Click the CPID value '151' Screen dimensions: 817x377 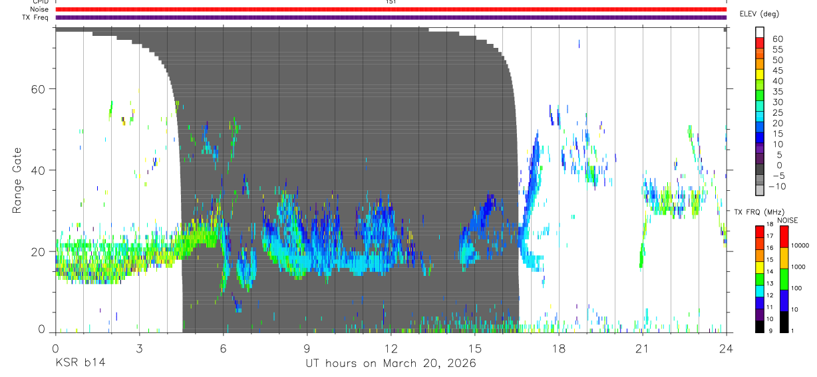pyautogui.click(x=391, y=2)
